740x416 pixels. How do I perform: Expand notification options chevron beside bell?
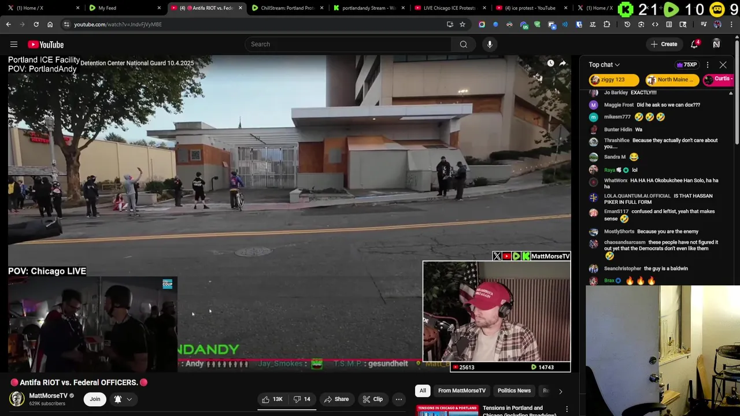[129, 399]
